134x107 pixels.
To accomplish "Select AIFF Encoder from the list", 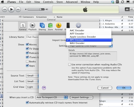I will [89, 34].
